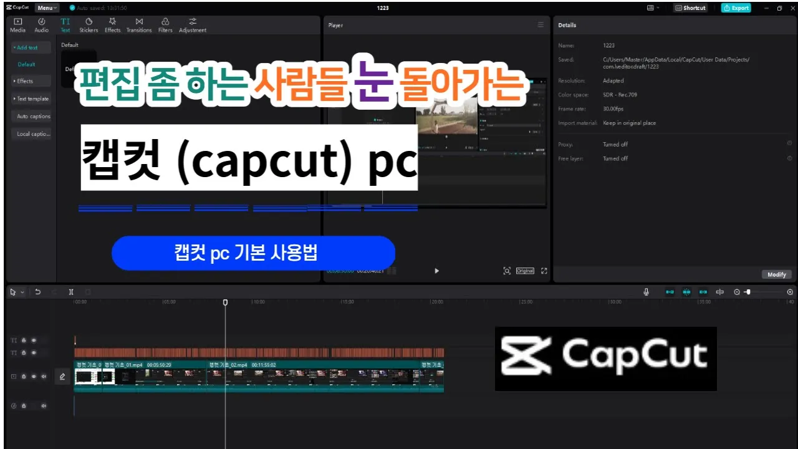This screenshot has width=798, height=449.
Task: Open the Menu dropdown
Action: click(47, 8)
